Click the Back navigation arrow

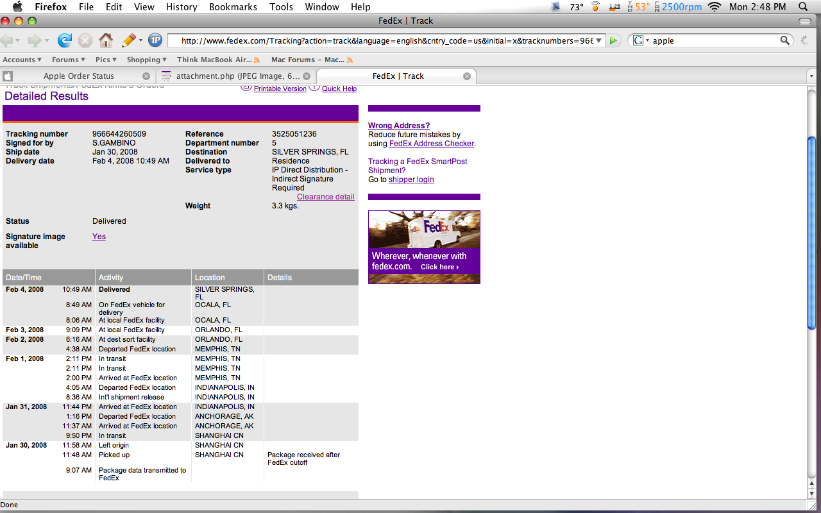(6, 40)
